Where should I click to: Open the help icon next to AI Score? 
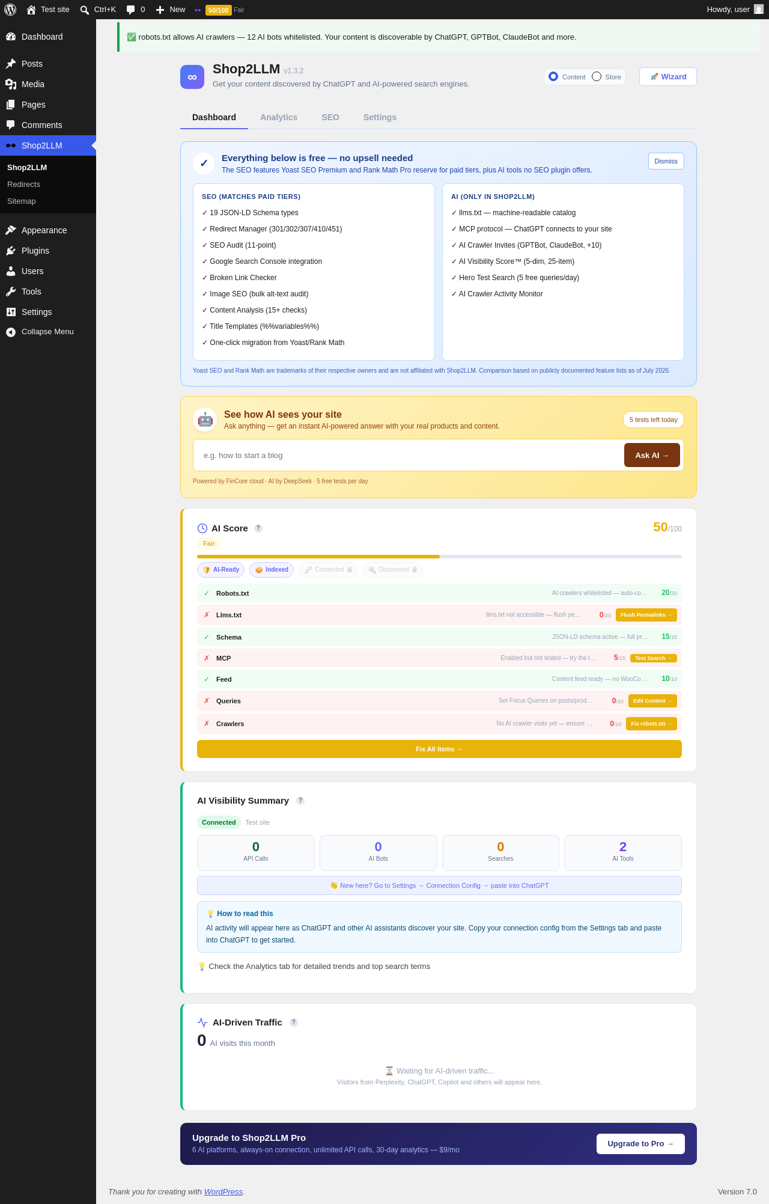258,528
